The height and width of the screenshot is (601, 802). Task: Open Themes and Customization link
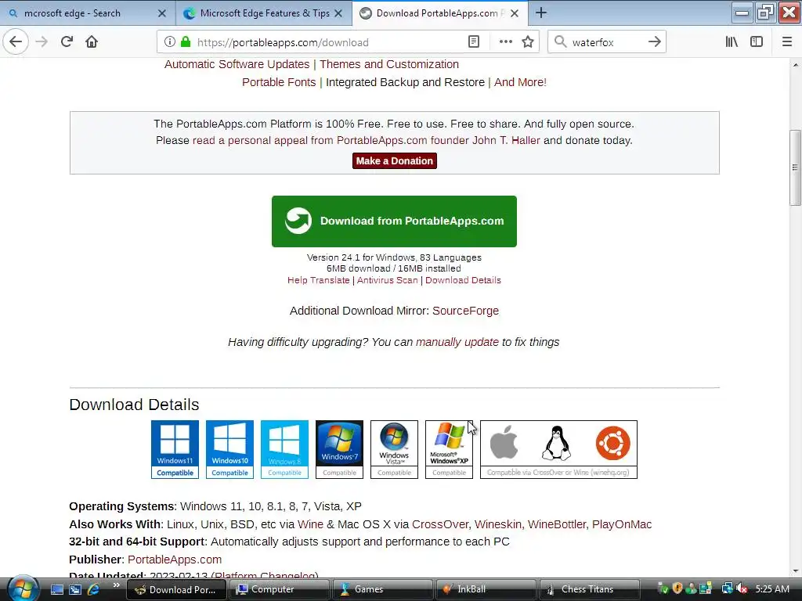[x=389, y=64]
